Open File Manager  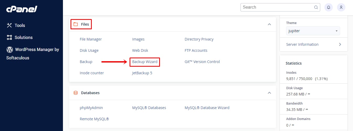91,39
